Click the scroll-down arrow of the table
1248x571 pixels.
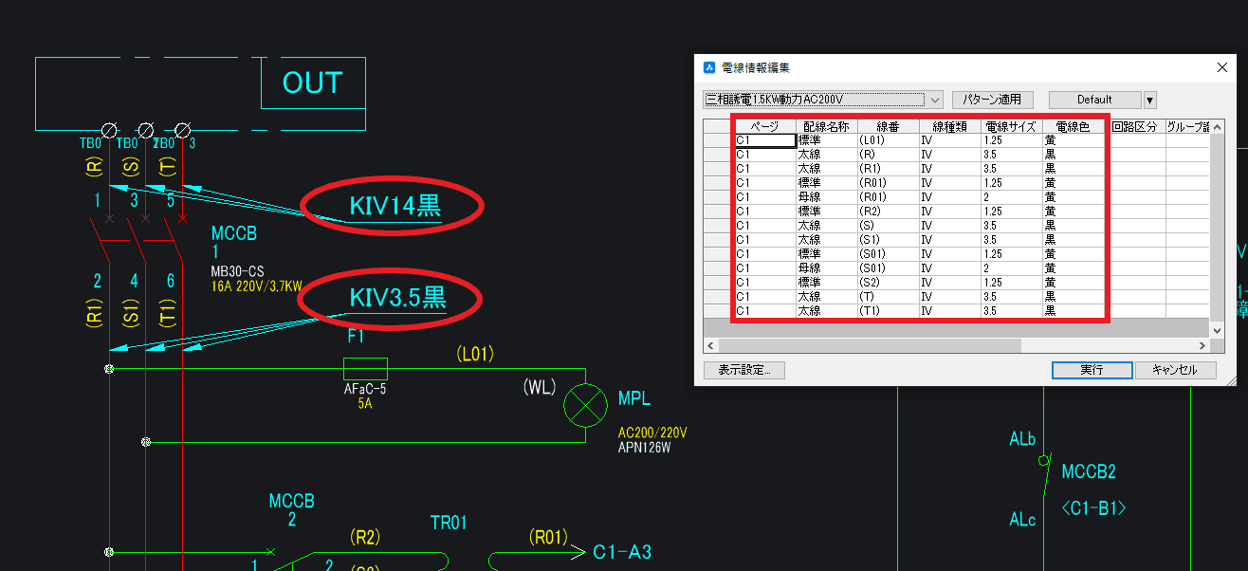pyautogui.click(x=1218, y=329)
